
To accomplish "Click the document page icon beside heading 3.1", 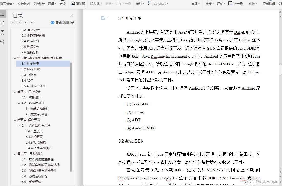I will tap(103, 18).
